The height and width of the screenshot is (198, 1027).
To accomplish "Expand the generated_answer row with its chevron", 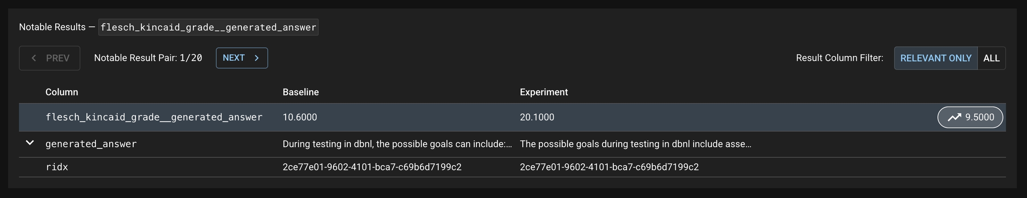I will point(30,143).
